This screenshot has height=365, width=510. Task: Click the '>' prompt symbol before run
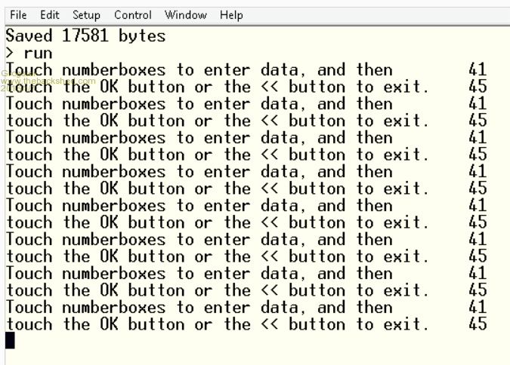(x=10, y=53)
